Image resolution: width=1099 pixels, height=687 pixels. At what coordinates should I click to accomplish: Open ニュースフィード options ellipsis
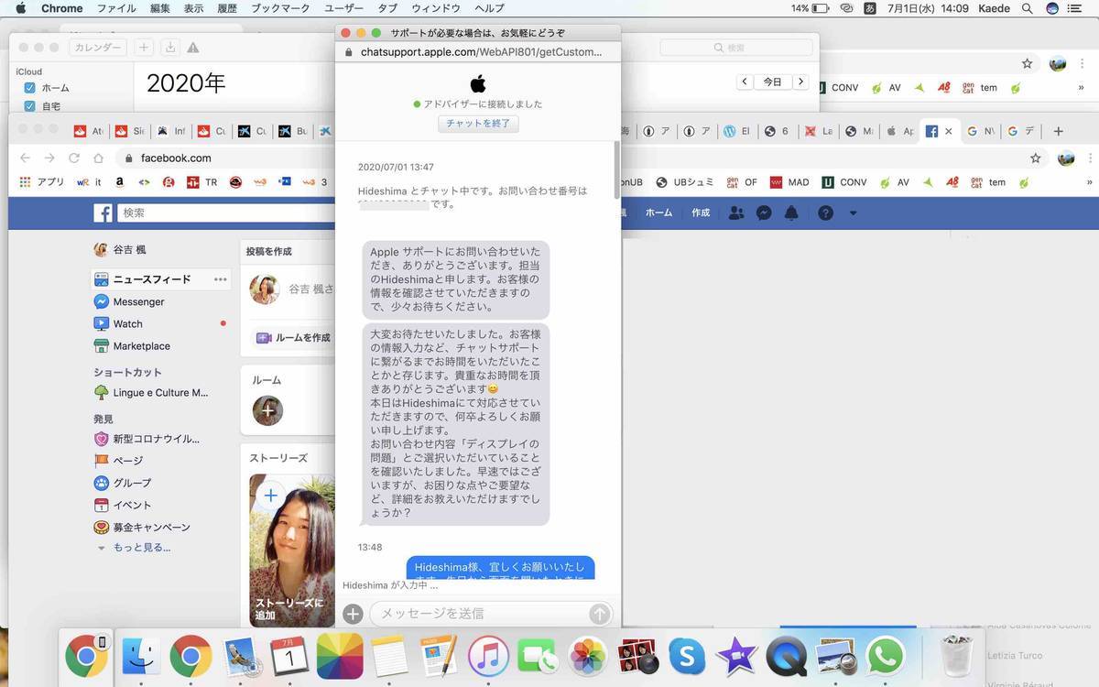coord(220,279)
